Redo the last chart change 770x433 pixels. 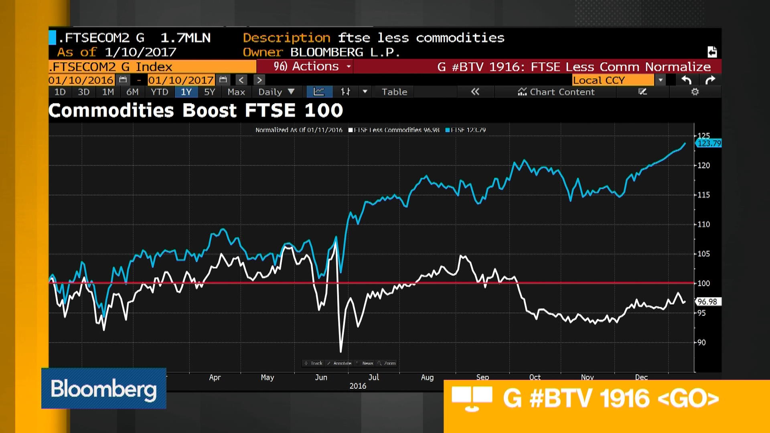click(710, 80)
